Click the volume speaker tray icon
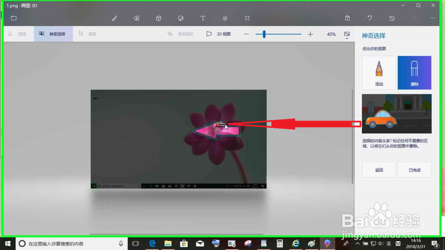The width and height of the screenshot is (445, 250). pyautogui.click(x=380, y=243)
